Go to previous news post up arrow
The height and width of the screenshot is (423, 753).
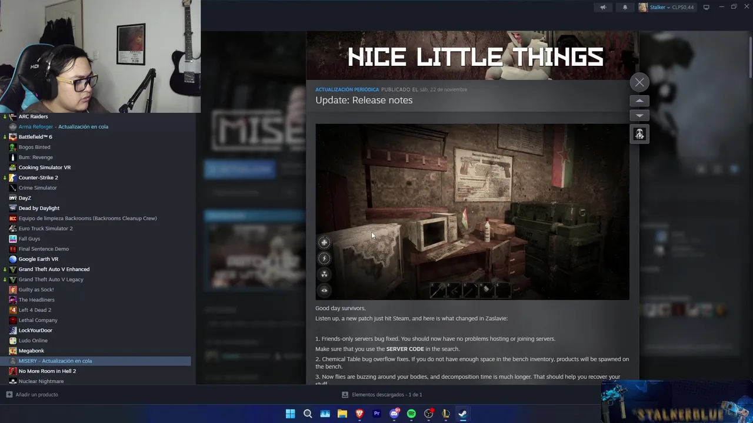639,101
